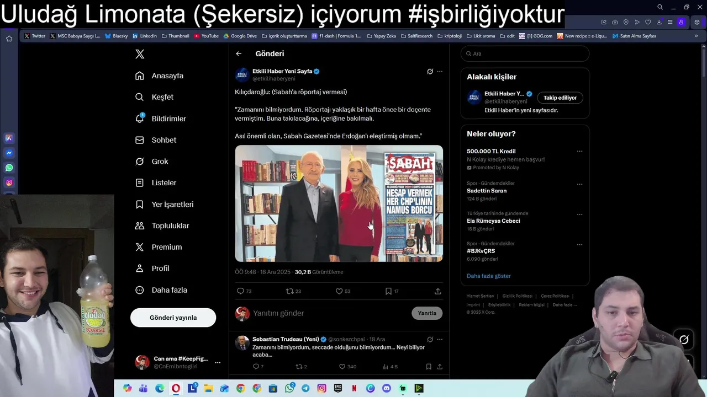Open Discord from the taskbar
The image size is (707, 397).
click(387, 388)
